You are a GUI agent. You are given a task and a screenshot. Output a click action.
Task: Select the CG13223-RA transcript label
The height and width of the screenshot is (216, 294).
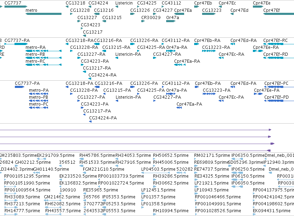pyautogui.click(x=216, y=47)
